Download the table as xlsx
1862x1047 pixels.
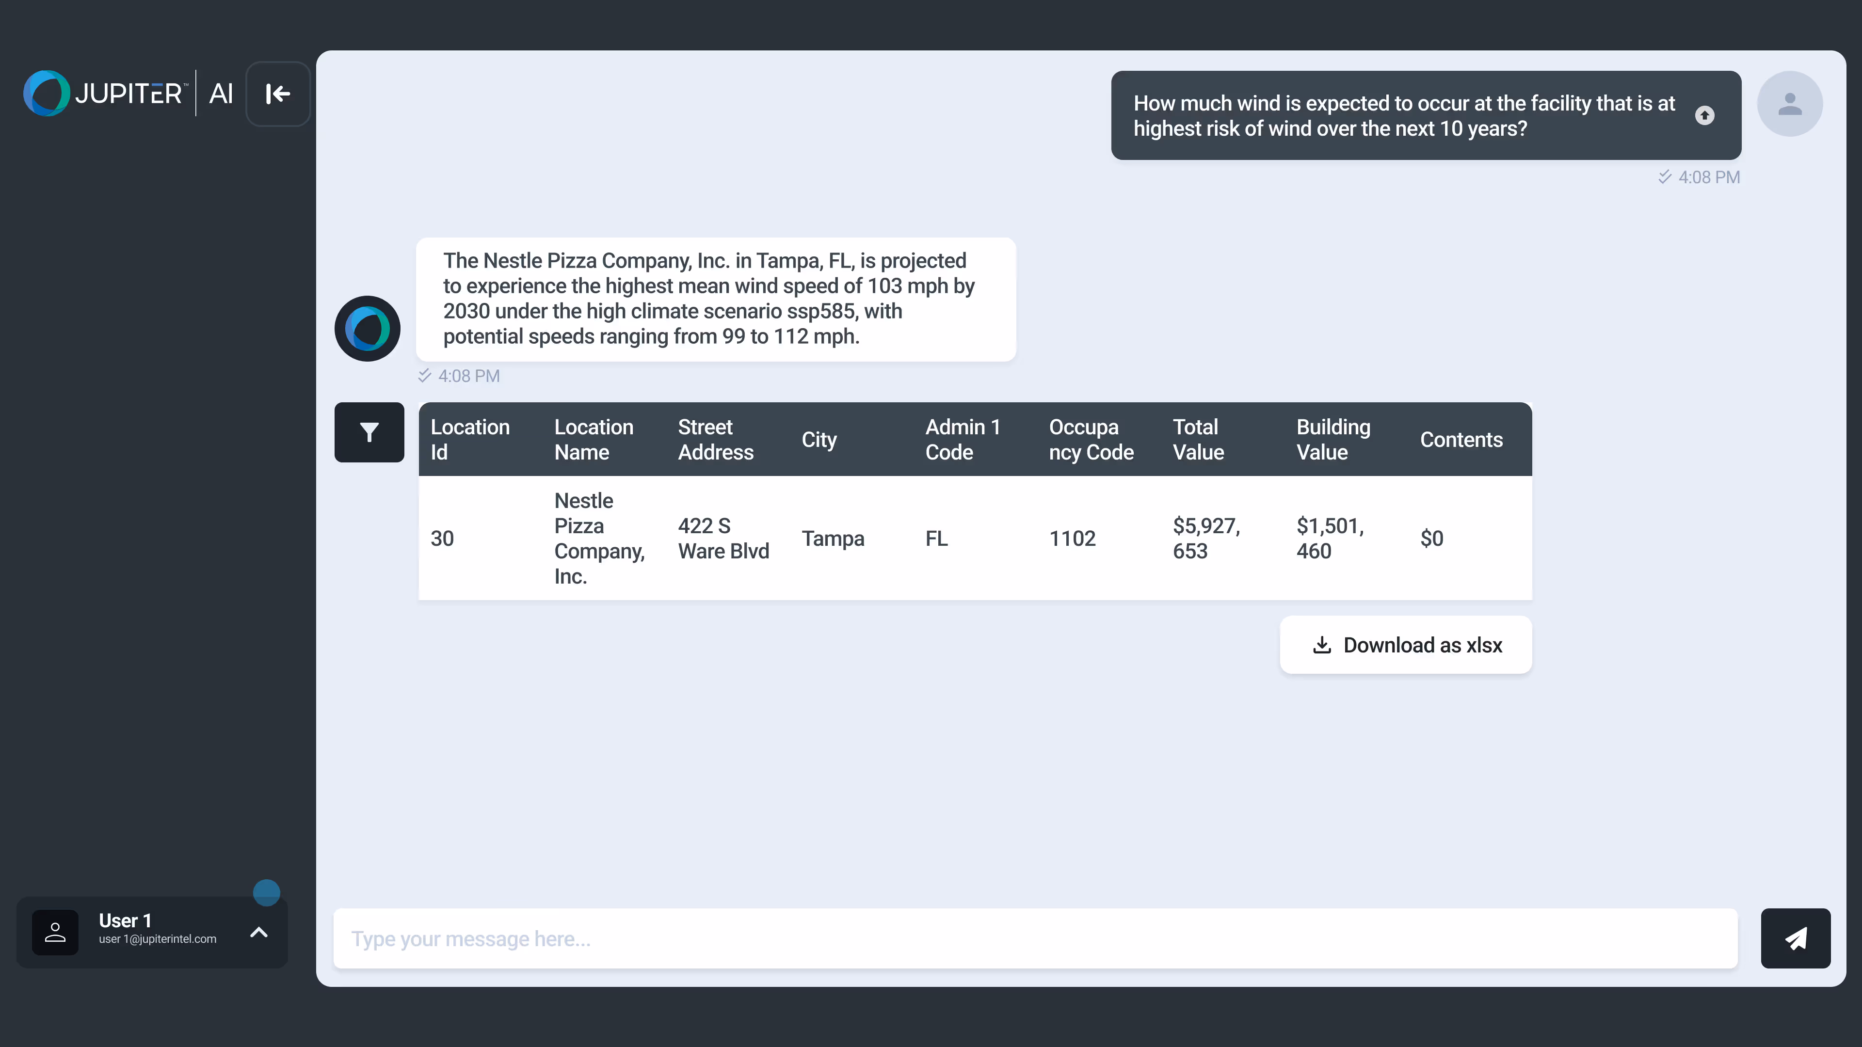1405,645
